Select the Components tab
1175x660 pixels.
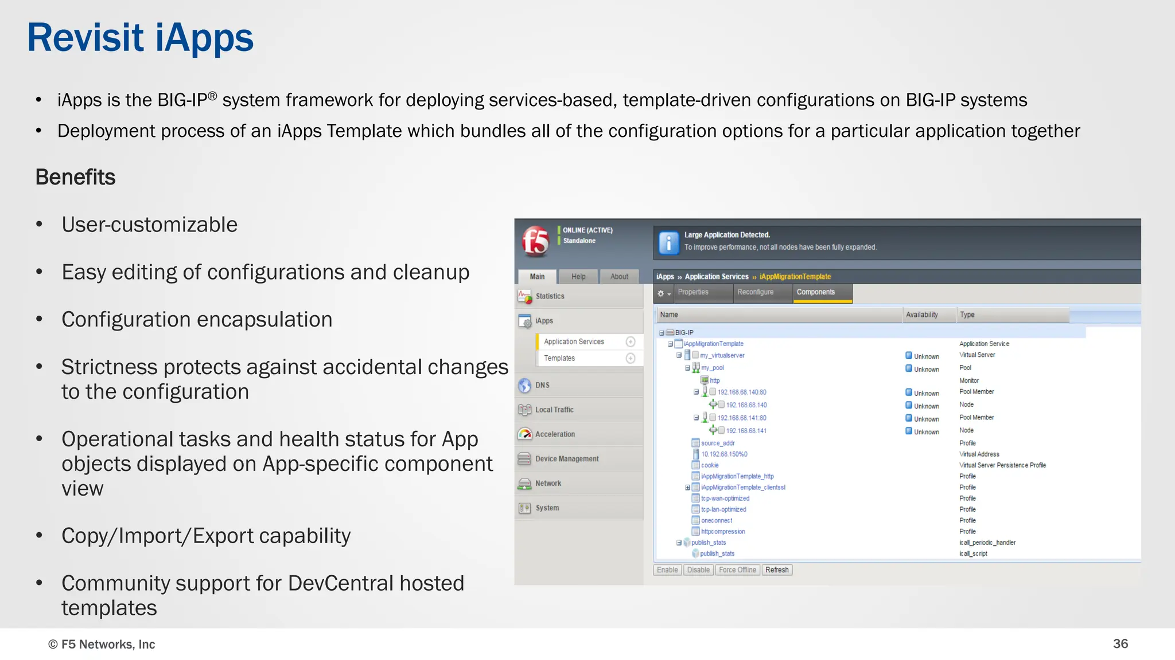tap(823, 293)
